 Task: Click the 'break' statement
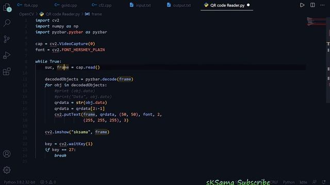pyautogui.click(x=60, y=155)
